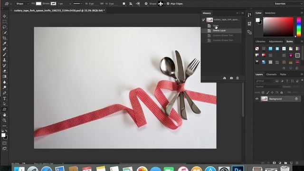Switch to the Paths tab
304x171 pixels.
tap(283, 75)
